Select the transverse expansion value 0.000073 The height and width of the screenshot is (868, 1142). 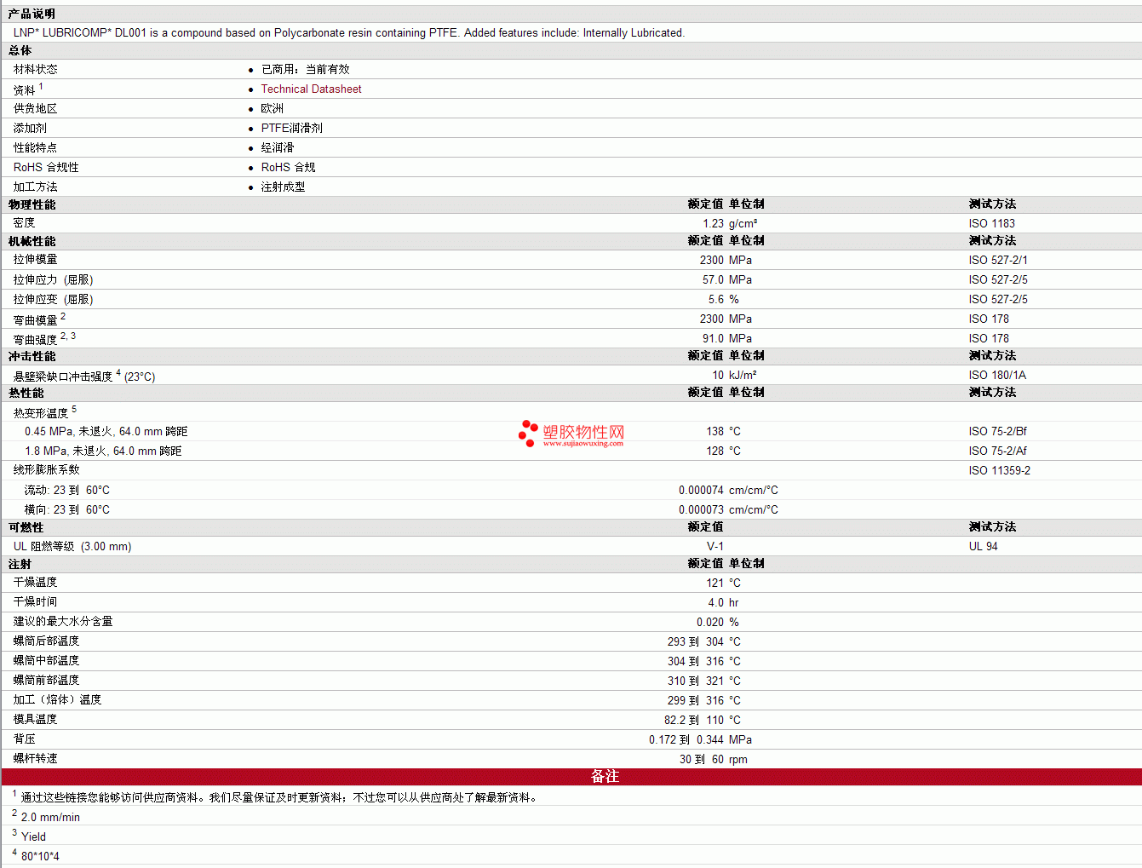click(x=701, y=509)
